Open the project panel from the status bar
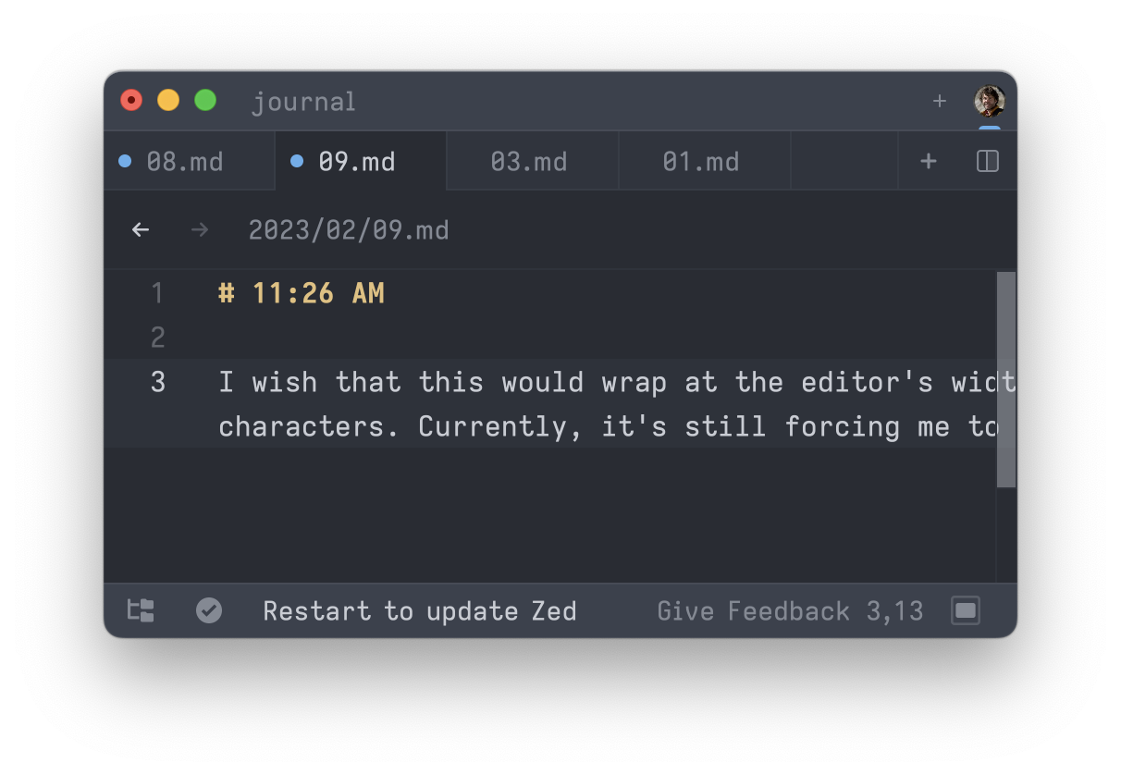The width and height of the screenshot is (1121, 775). click(140, 610)
